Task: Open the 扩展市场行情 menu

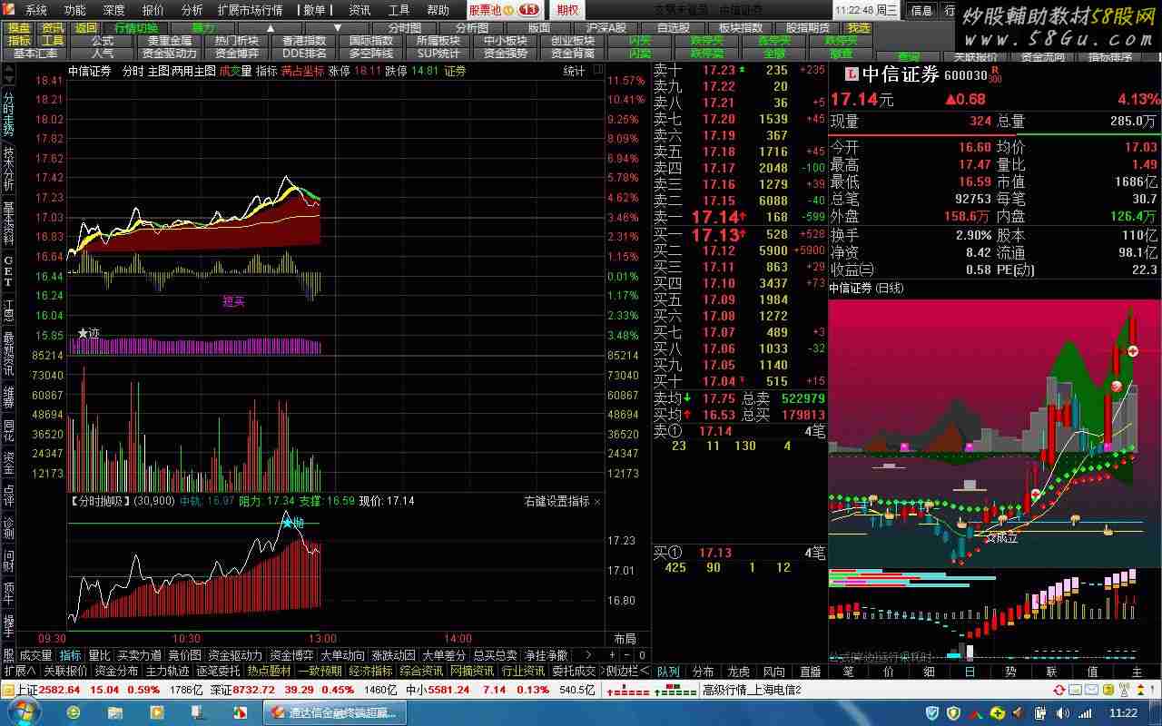Action: tap(251, 10)
